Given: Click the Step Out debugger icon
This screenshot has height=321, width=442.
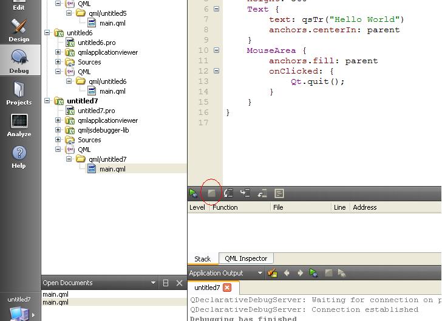Looking at the screenshot, I should coord(262,193).
